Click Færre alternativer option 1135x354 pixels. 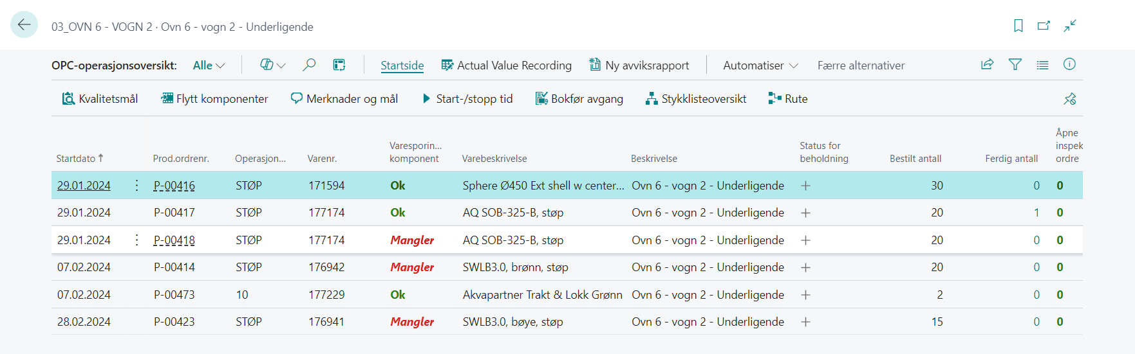(x=861, y=66)
